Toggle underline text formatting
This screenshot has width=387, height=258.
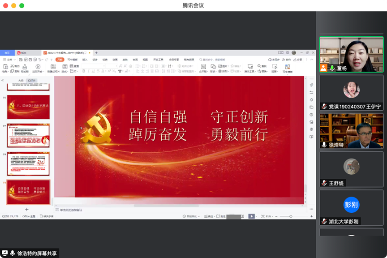tap(94, 71)
